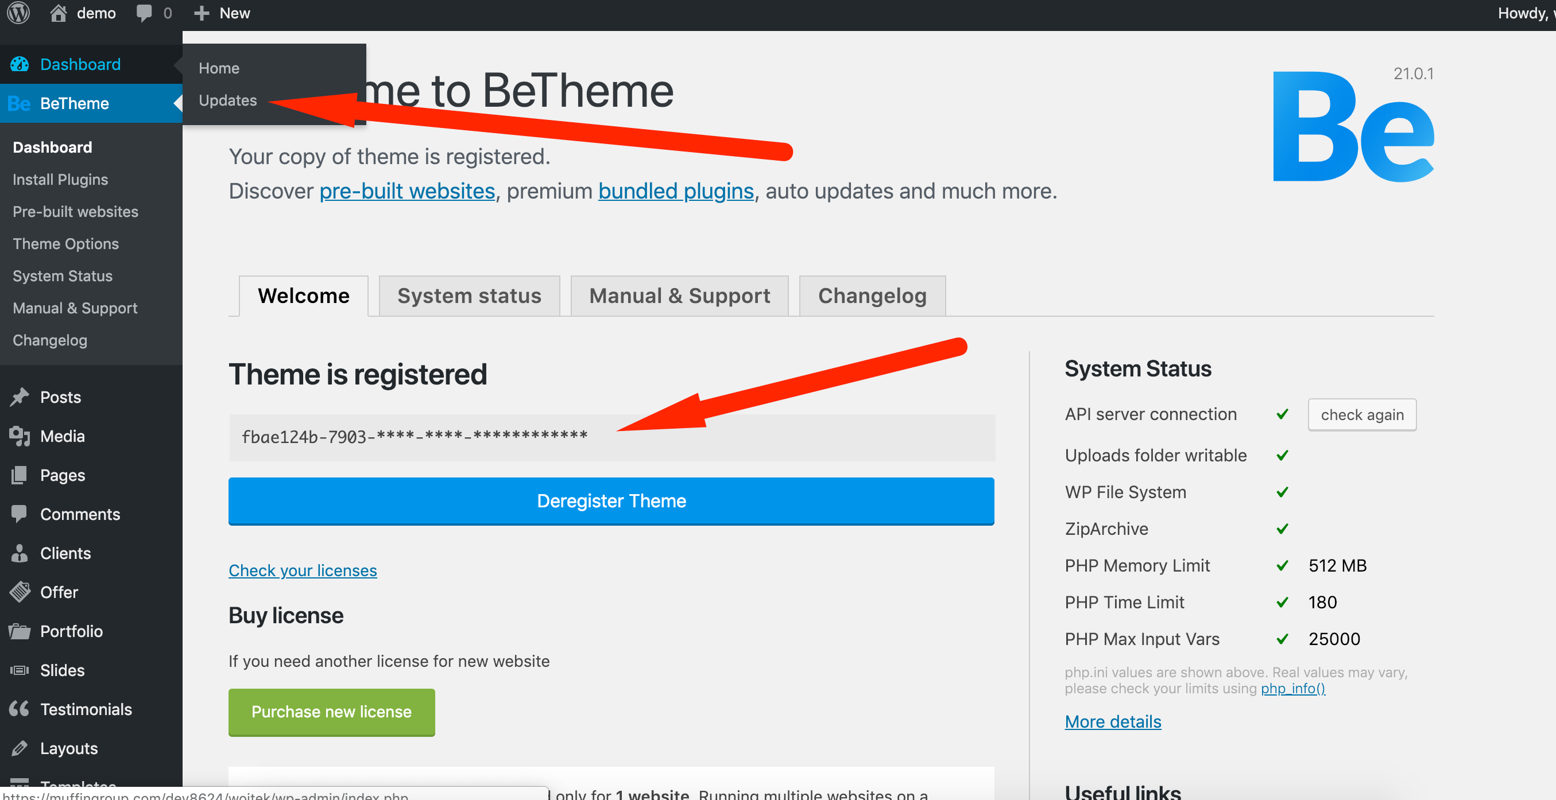Click the Media library icon

pyautogui.click(x=20, y=436)
